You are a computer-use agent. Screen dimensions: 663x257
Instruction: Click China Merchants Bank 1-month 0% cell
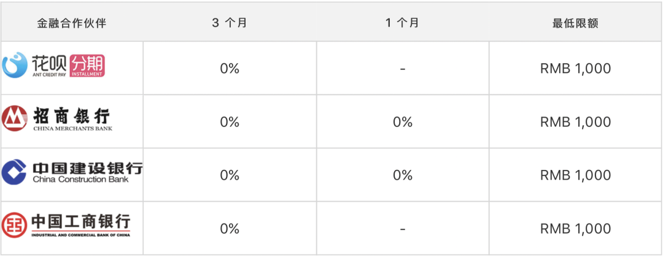tap(402, 122)
